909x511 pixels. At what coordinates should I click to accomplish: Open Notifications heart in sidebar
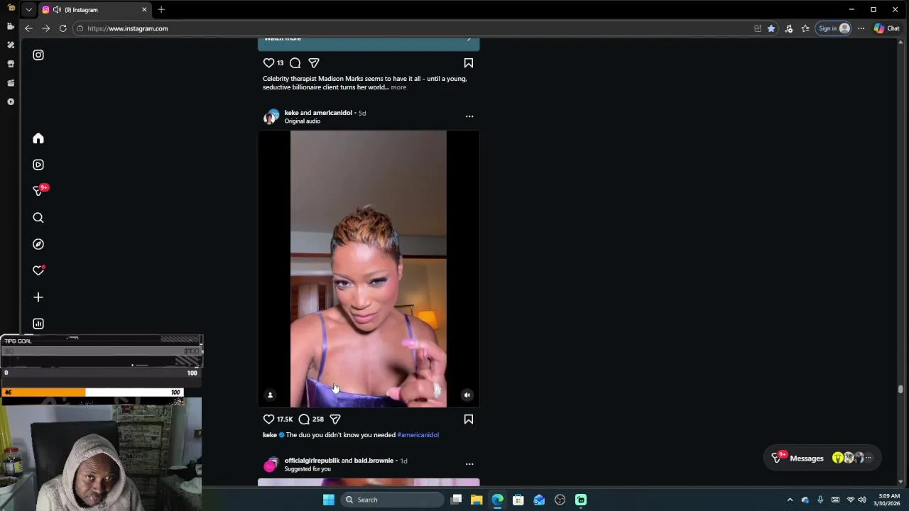[38, 270]
